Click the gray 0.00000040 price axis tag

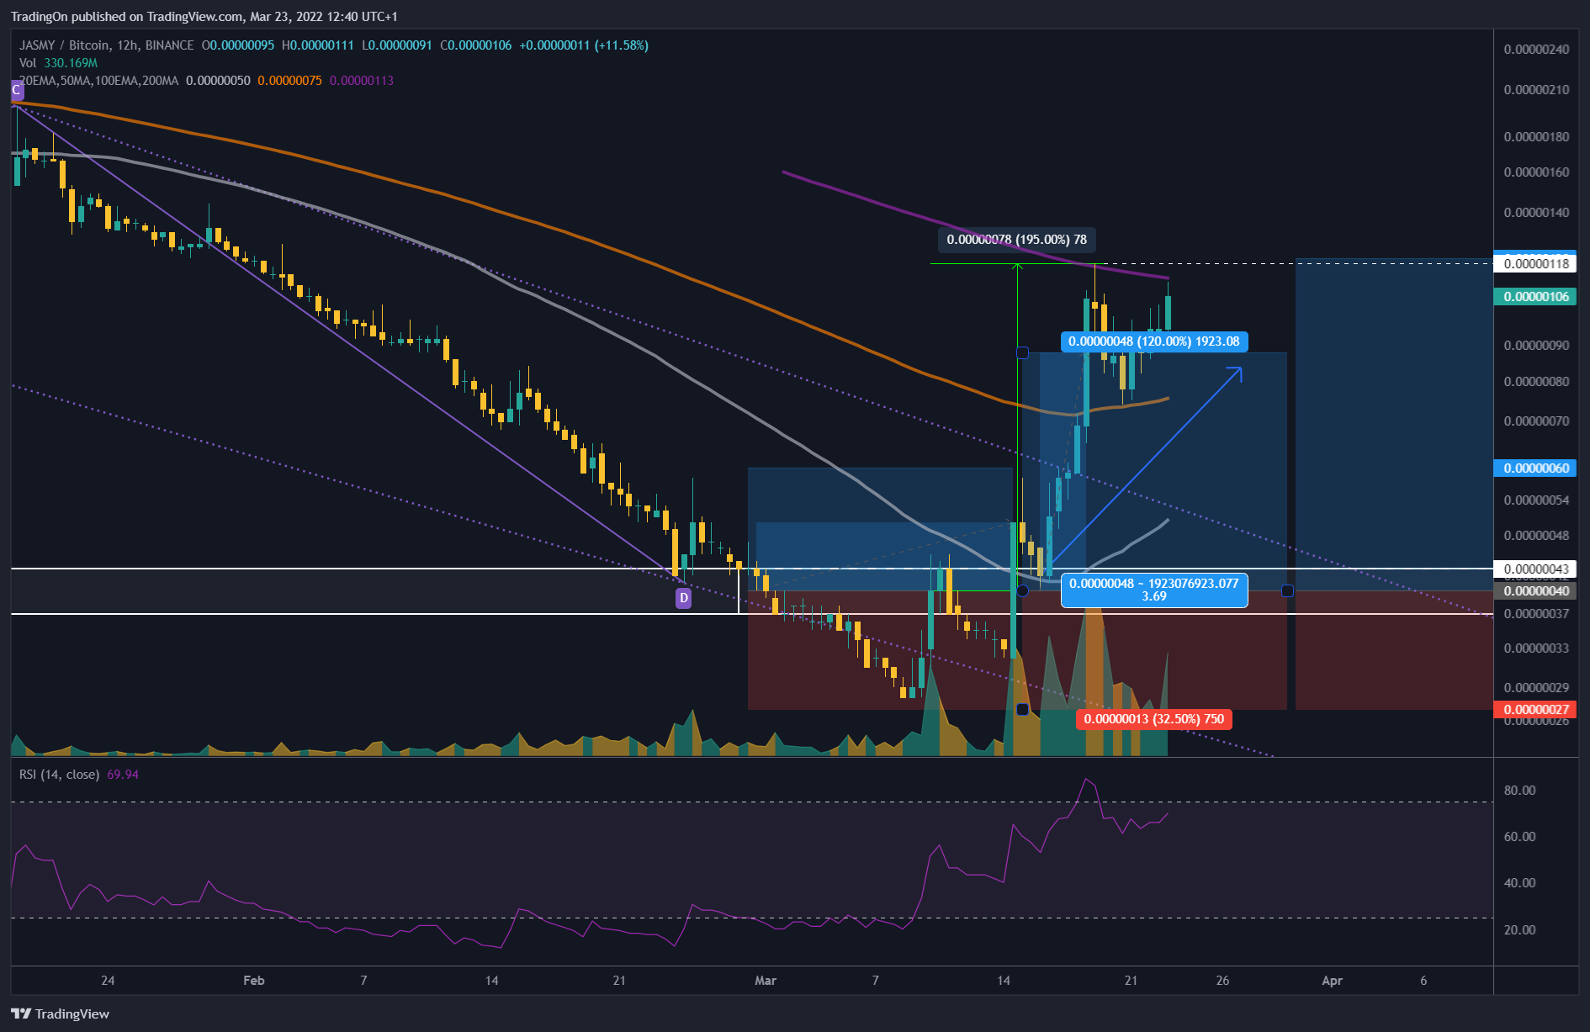click(1536, 591)
